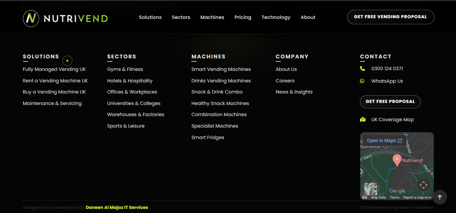Click the map keyboard shortcuts icon

(x=364, y=197)
